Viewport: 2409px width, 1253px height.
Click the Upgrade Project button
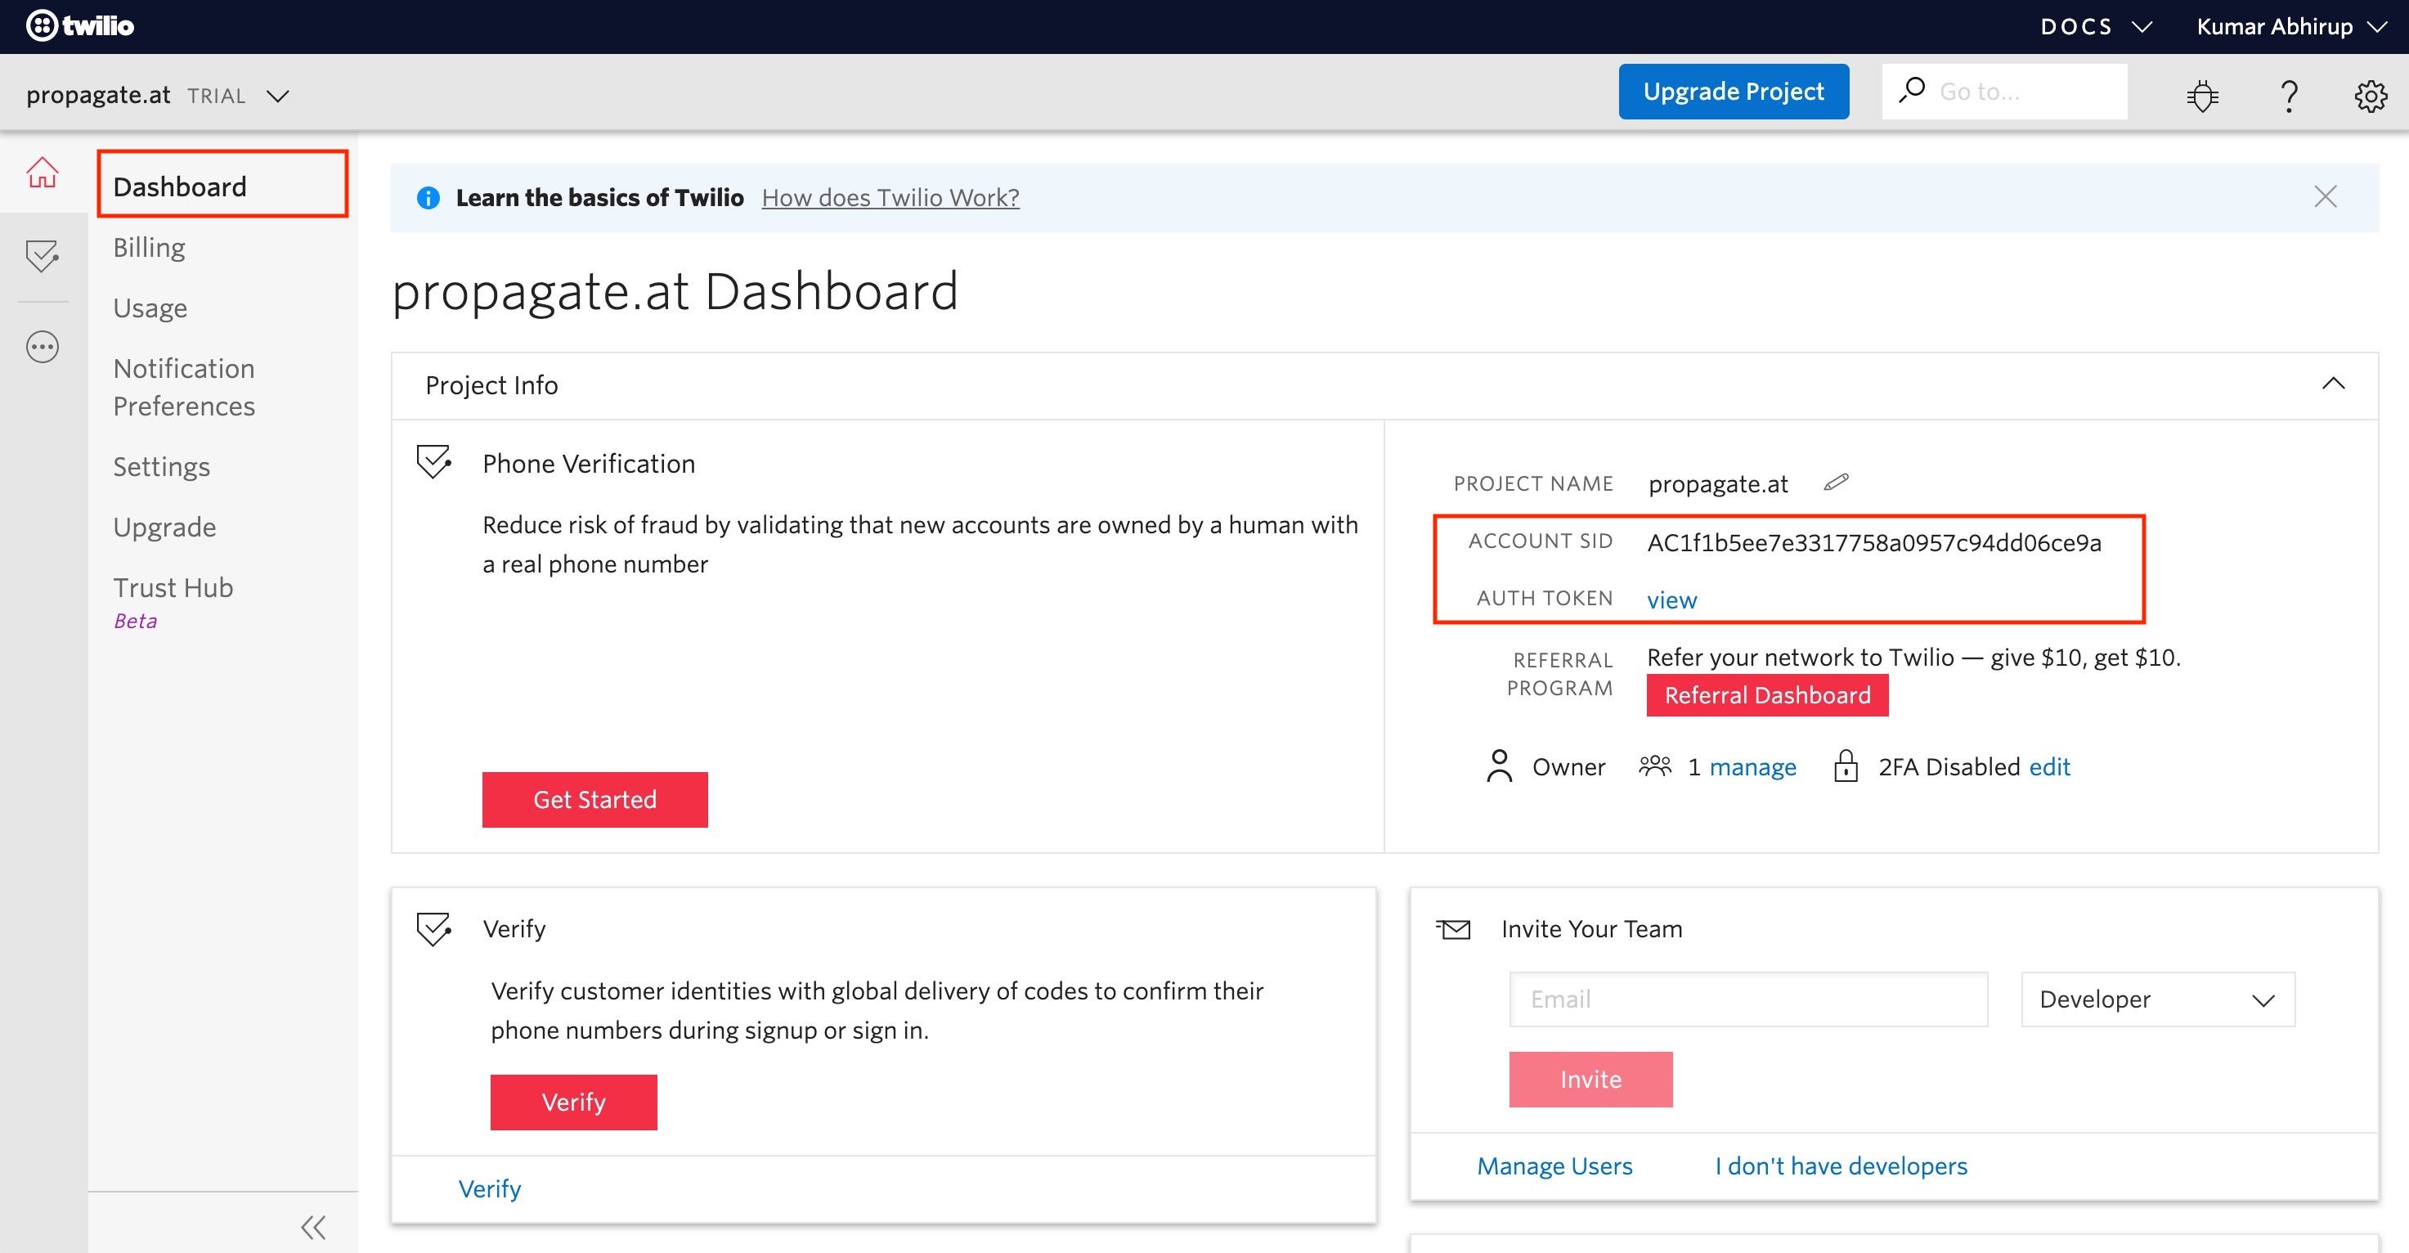pyautogui.click(x=1733, y=92)
